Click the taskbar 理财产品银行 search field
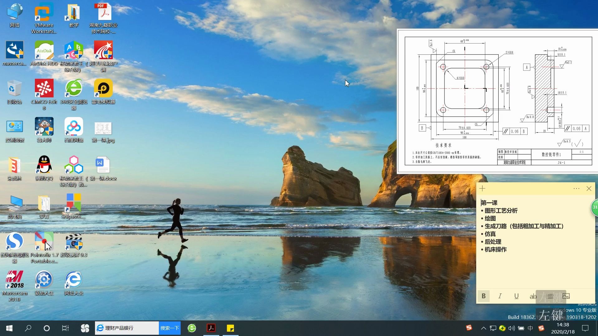This screenshot has height=336, width=598. (x=127, y=328)
